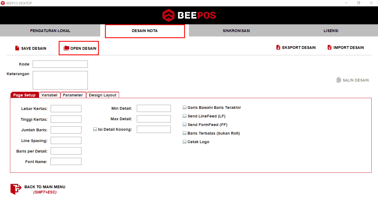Open the Pengaturan Lokal tab

(50, 31)
